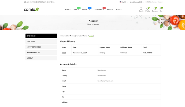Open order #1001 link
Screen dimensions: 185x107
64,53
